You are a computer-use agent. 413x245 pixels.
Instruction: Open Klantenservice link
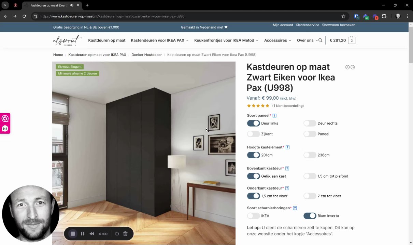(x=308, y=25)
